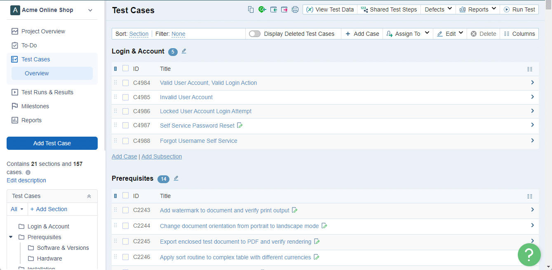This screenshot has width=552, height=270.
Task: Collapse the Test Cases tree panel
Action: (89, 196)
